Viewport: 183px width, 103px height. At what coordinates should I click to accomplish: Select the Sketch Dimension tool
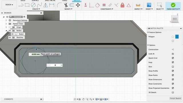coord(52,5)
